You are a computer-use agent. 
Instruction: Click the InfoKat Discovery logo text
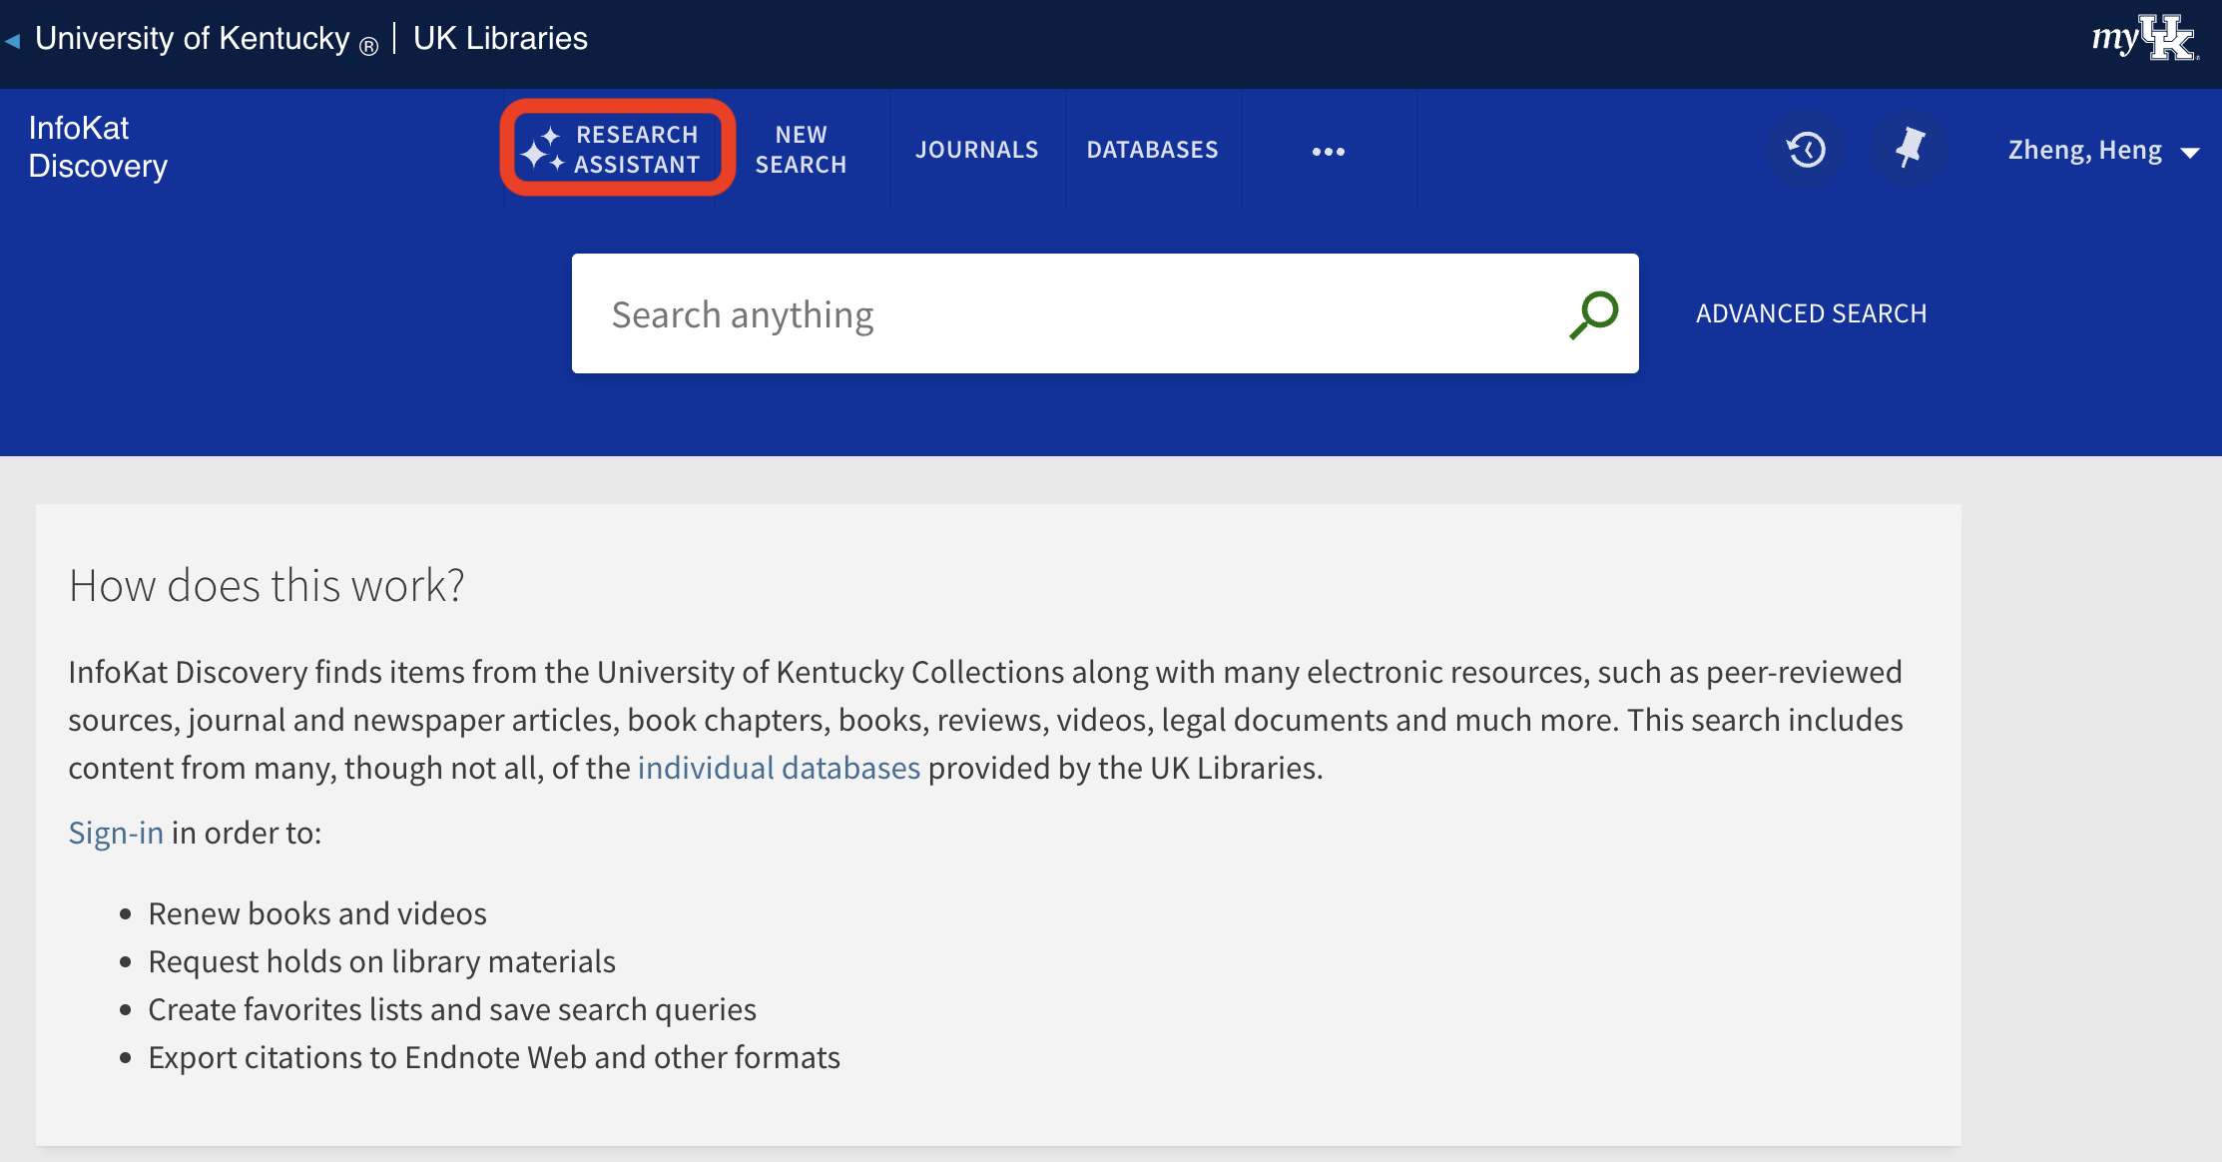(x=98, y=147)
